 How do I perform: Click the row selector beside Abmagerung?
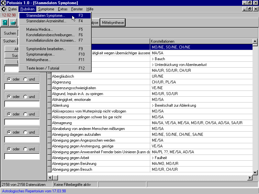[49, 123]
